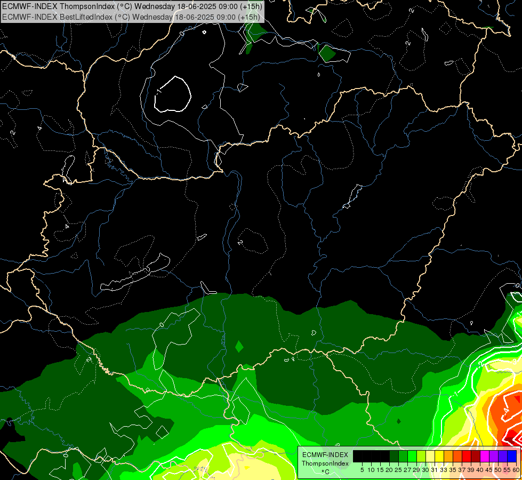Click legend scale value 33
The image size is (522, 480).
click(444, 470)
